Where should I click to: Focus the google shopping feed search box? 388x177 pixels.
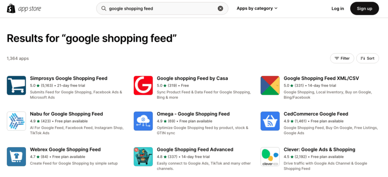(x=162, y=9)
